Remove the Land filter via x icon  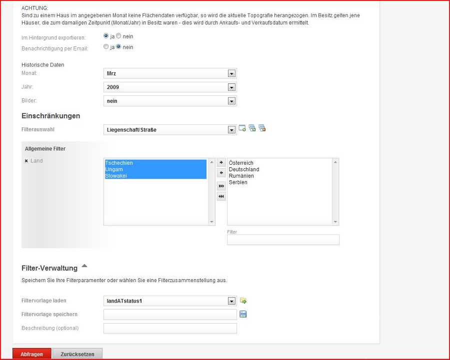click(x=26, y=161)
